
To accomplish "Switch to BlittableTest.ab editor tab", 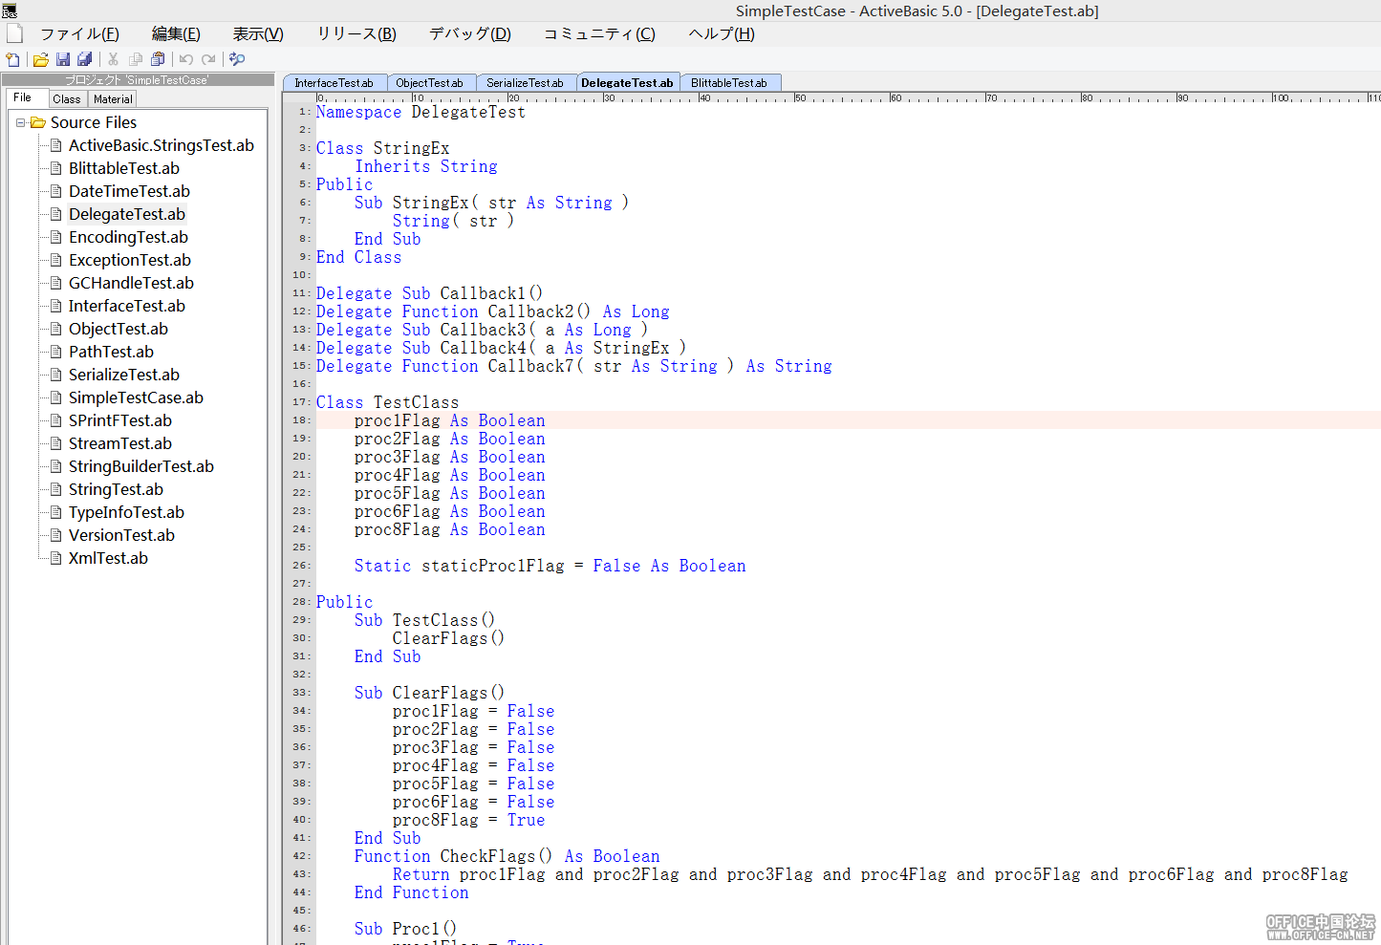I will click(729, 83).
